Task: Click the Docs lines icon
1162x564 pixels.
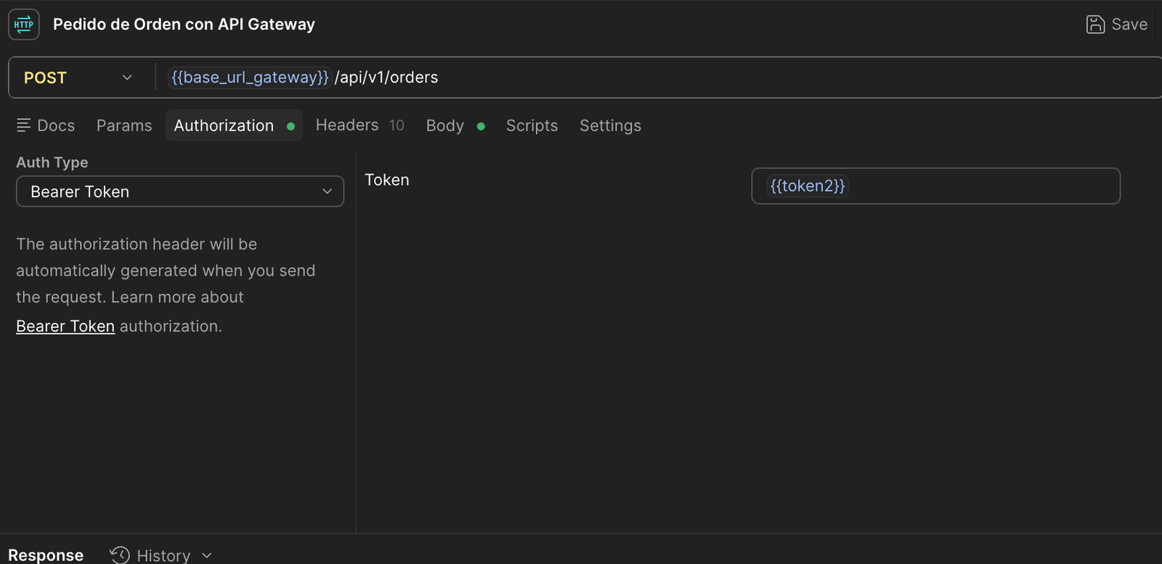Action: click(x=23, y=126)
